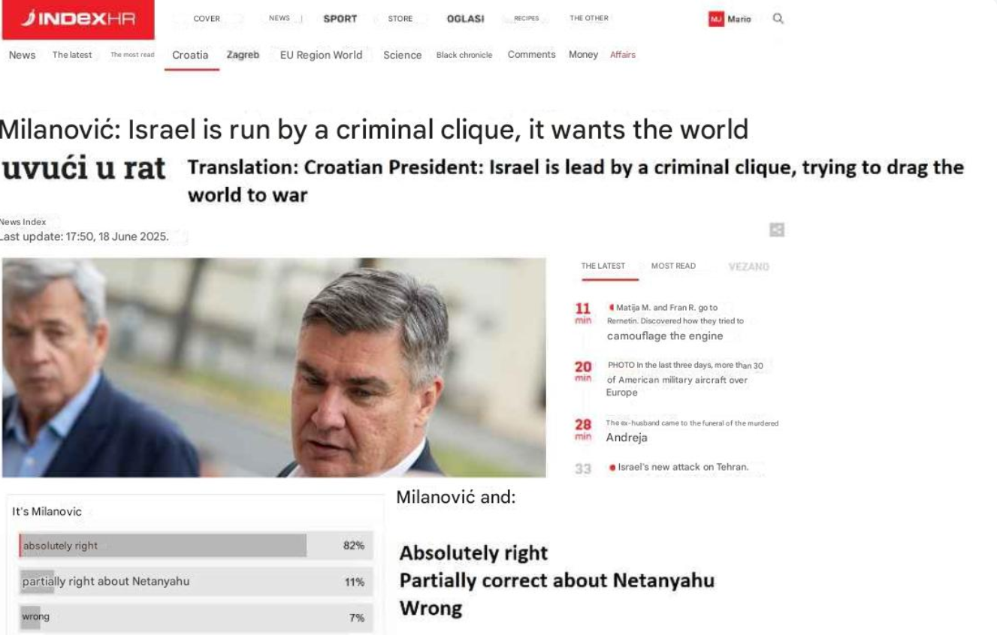Click the MJ user avatar badge
Viewport: 997px width, 635px height.
tap(715, 19)
